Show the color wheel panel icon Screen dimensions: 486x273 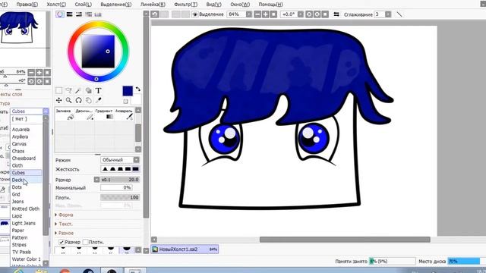[60, 14]
